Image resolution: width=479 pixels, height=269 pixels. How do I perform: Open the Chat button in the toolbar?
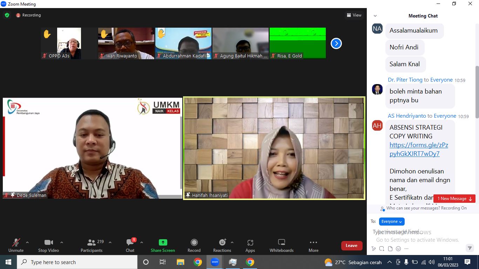tap(130, 245)
